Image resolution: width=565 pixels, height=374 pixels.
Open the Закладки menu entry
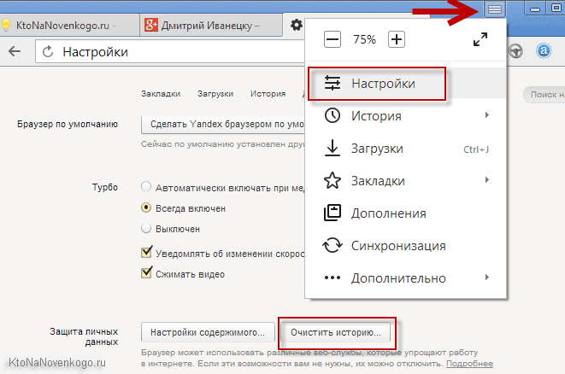pyautogui.click(x=406, y=181)
